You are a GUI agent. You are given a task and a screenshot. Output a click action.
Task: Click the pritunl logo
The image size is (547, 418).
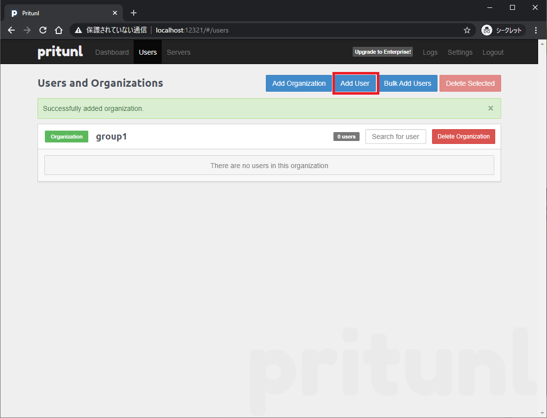coord(60,52)
